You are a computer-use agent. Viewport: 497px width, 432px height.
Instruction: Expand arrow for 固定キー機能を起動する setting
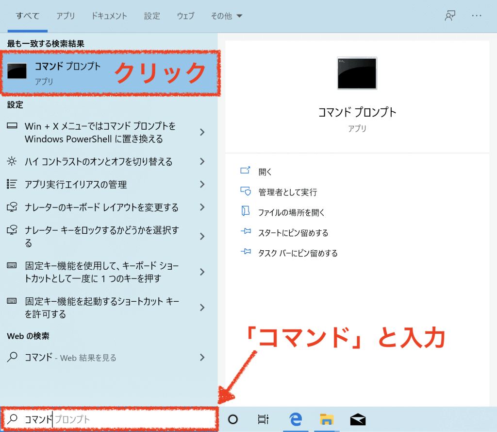pyautogui.click(x=202, y=308)
